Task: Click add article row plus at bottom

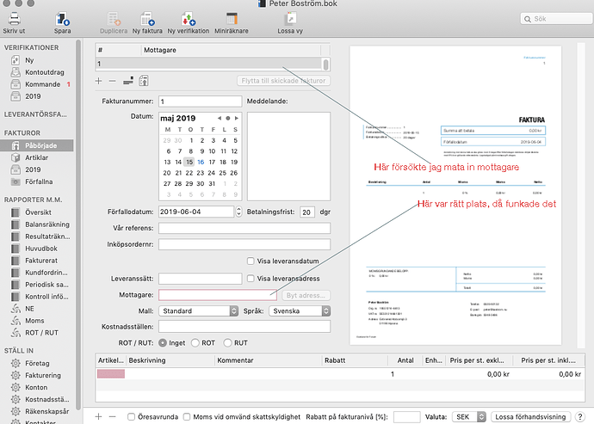Action: pos(98,416)
